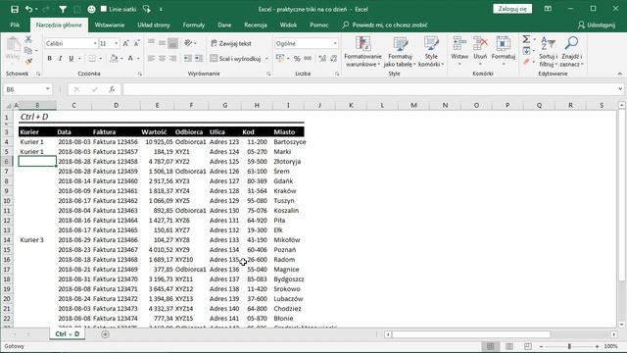The height and width of the screenshot is (353, 627).
Task: Click the vertical scrollbar down arrow
Action: [621, 325]
